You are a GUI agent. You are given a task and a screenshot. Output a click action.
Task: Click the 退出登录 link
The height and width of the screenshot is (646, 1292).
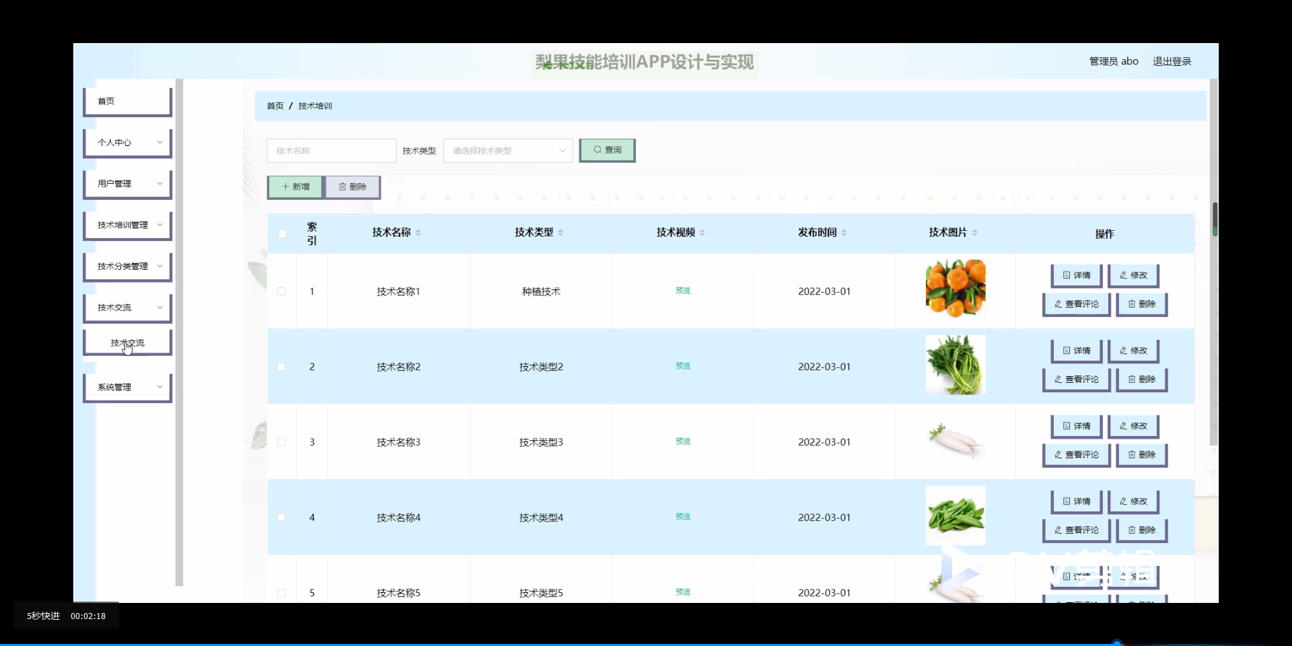point(1172,61)
